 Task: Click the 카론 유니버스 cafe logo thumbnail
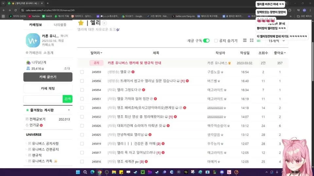click(33, 40)
